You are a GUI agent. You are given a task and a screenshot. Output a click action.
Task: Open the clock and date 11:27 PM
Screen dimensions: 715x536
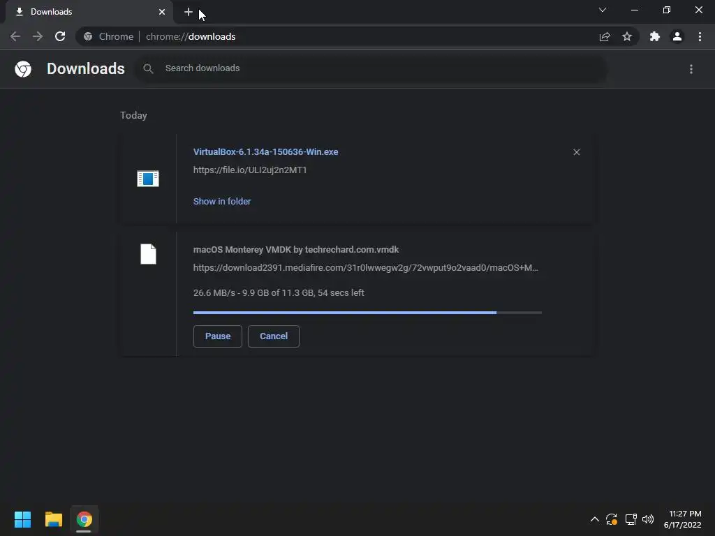tap(682, 519)
